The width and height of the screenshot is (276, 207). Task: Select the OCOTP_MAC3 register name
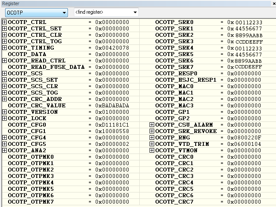[174, 106]
